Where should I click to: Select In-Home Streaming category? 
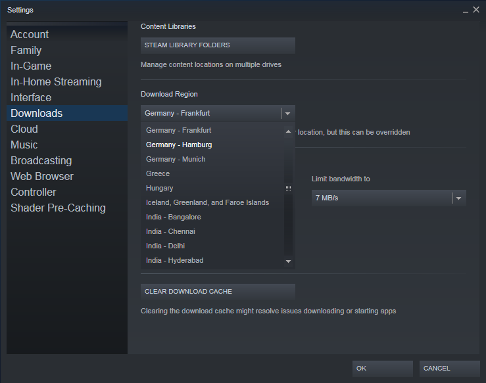pos(67,81)
